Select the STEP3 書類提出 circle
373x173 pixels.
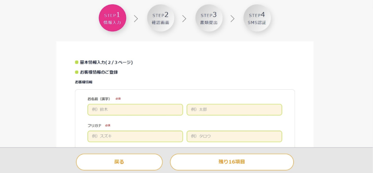pyautogui.click(x=209, y=18)
